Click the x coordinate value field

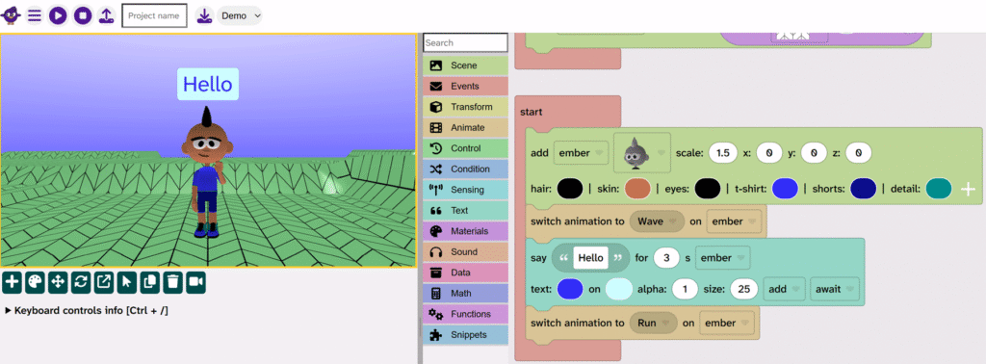tap(768, 153)
